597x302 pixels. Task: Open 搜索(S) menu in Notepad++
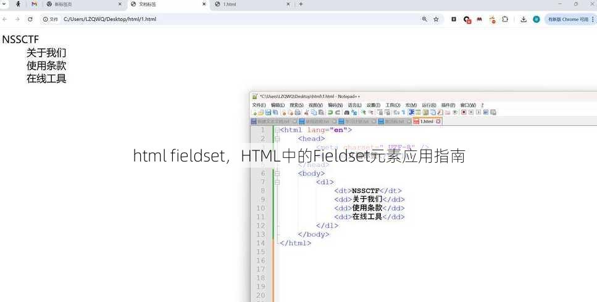coord(296,105)
